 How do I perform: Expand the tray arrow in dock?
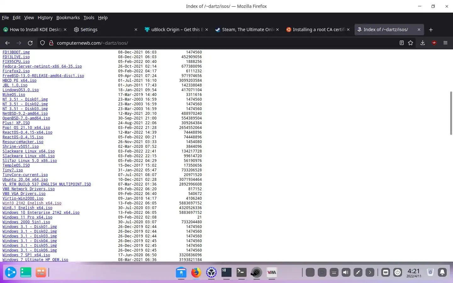click(370, 272)
